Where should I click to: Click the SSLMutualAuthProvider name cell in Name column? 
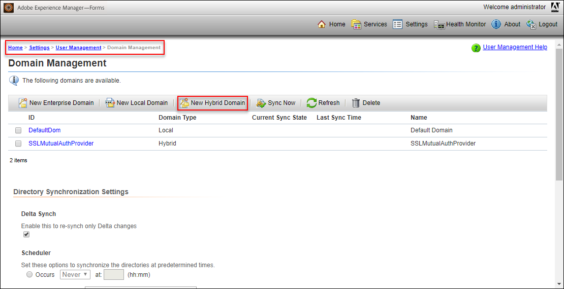tap(443, 143)
